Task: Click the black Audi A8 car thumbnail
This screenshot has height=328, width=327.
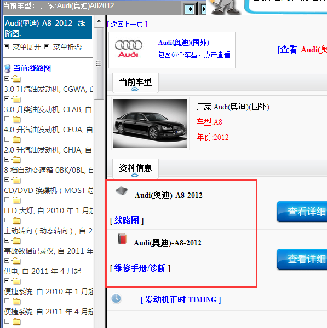Action: (x=150, y=124)
